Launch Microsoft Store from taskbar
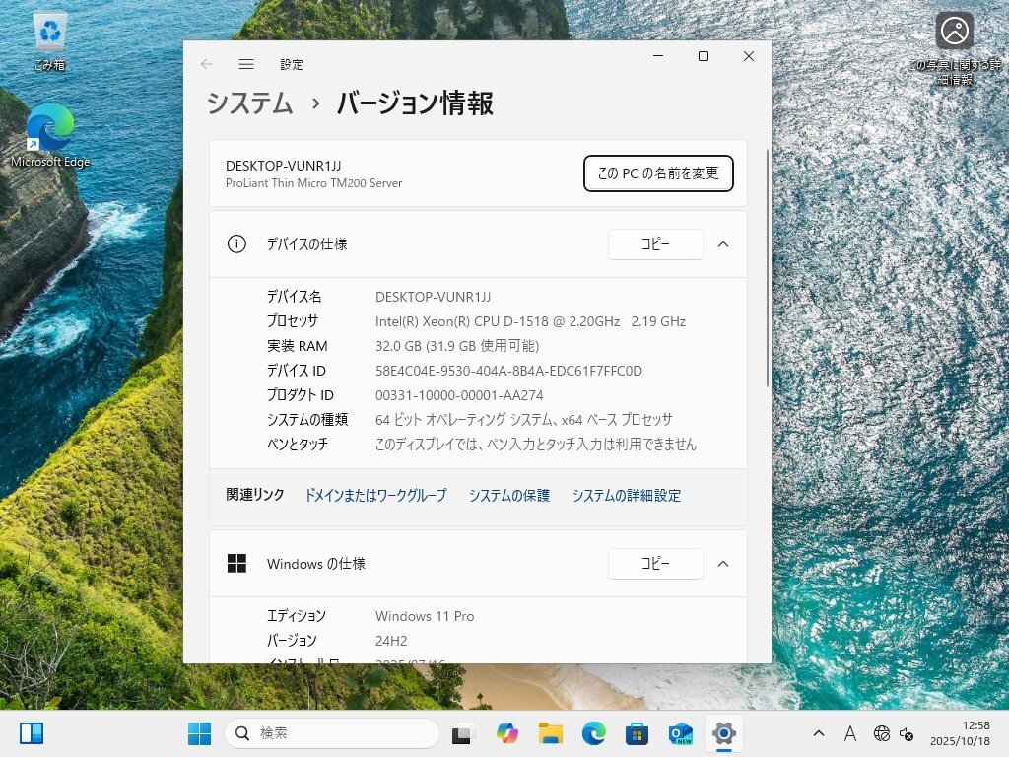 pyautogui.click(x=637, y=733)
